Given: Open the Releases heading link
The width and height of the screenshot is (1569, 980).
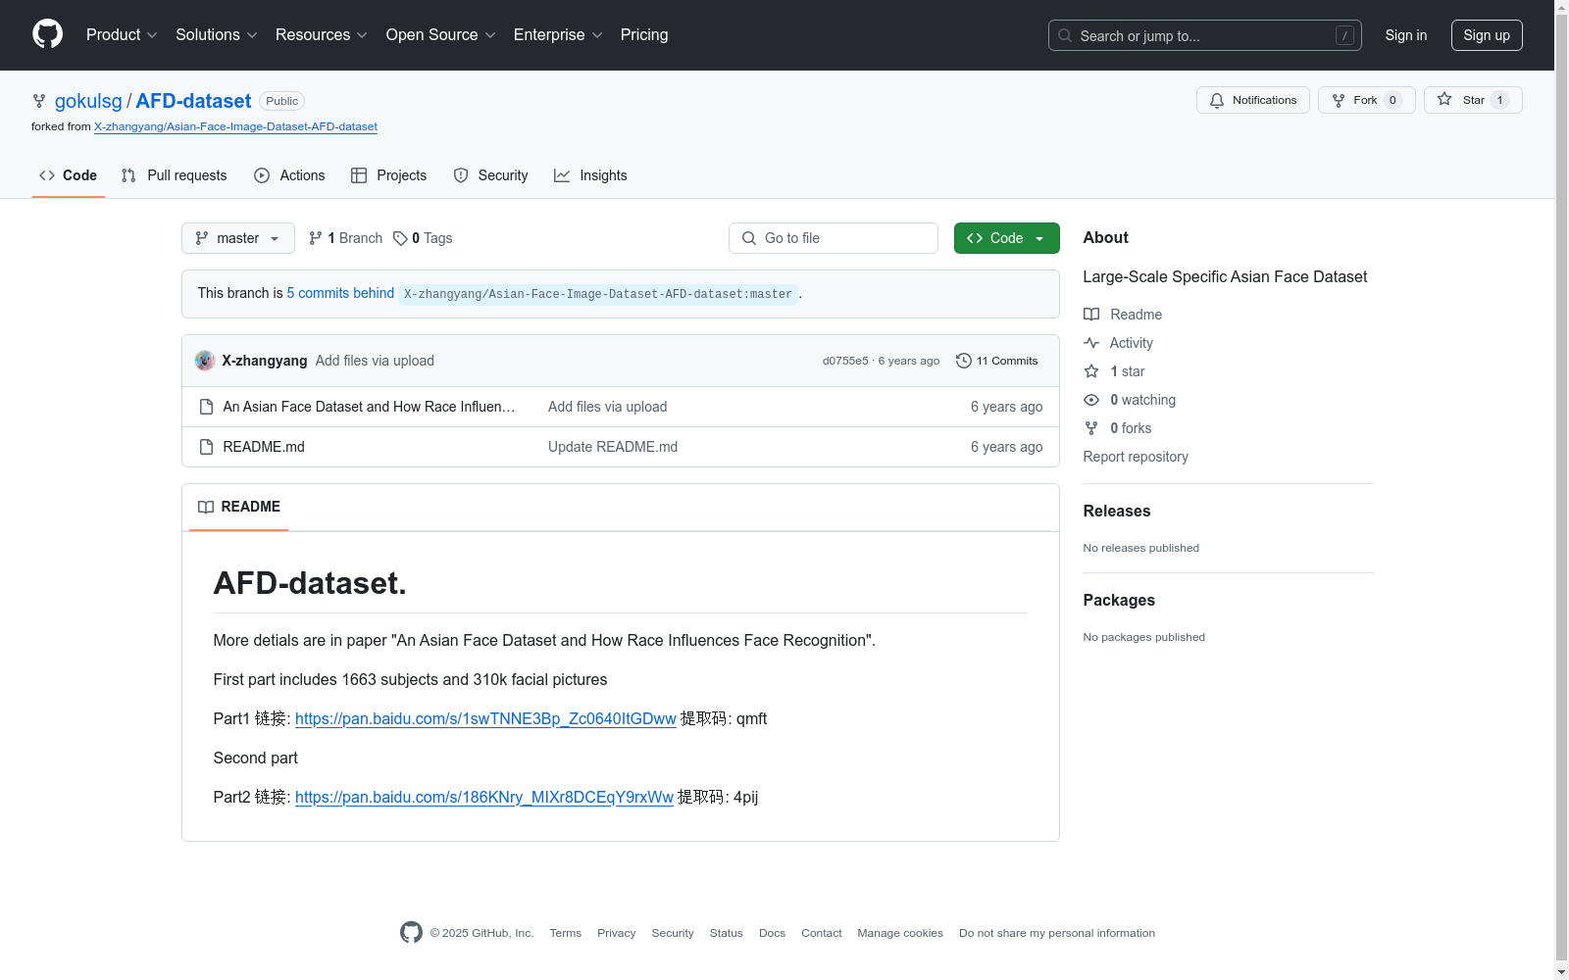Looking at the screenshot, I should [x=1117, y=511].
